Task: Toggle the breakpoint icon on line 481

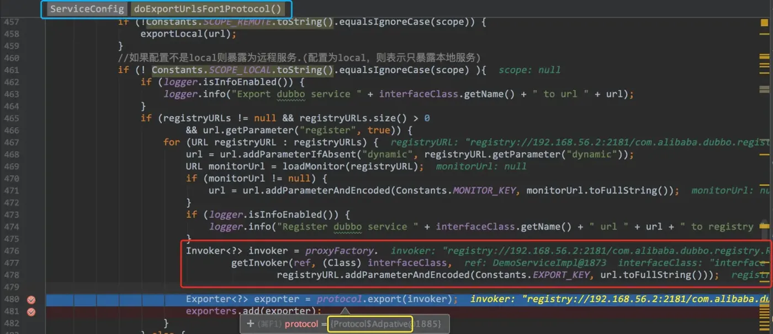Action: click(31, 311)
